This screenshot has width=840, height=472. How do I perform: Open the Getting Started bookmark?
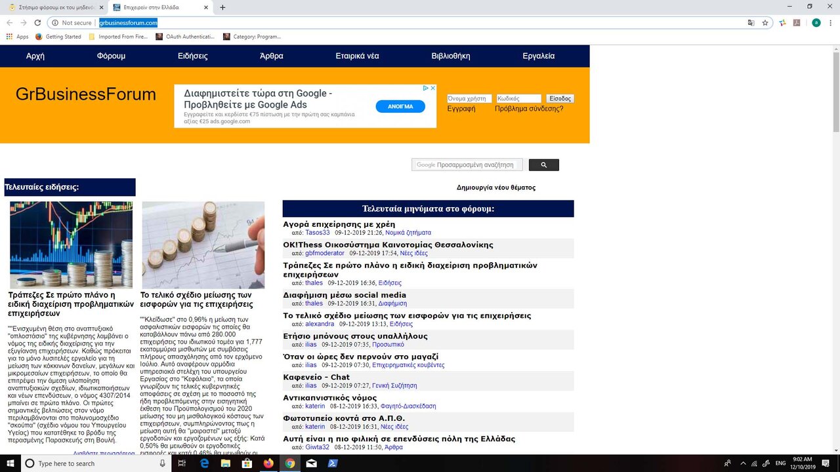[x=58, y=37]
